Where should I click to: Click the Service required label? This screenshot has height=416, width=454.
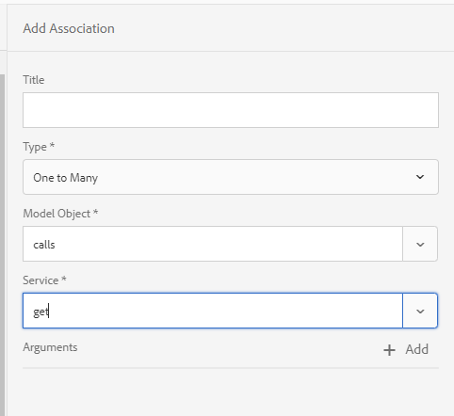(44, 280)
